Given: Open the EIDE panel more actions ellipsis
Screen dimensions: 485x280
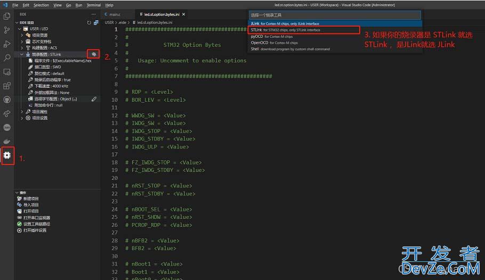Looking at the screenshot, I should 93,14.
